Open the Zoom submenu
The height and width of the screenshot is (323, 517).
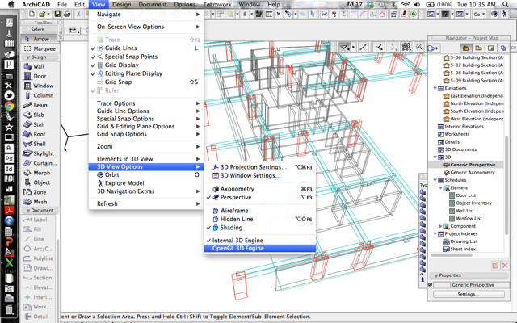146,147
